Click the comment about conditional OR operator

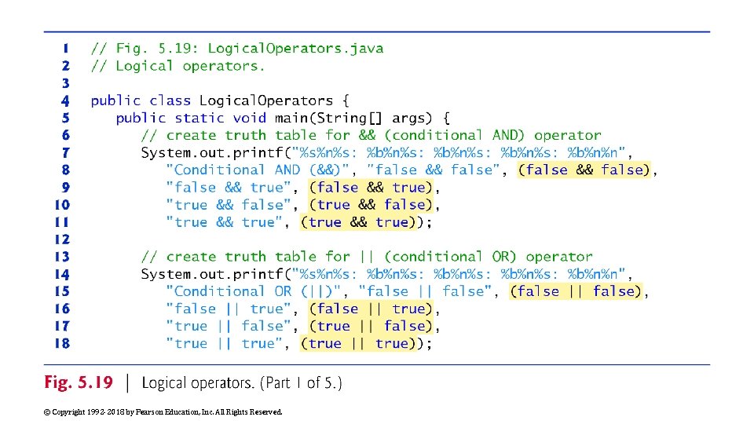[367, 257]
